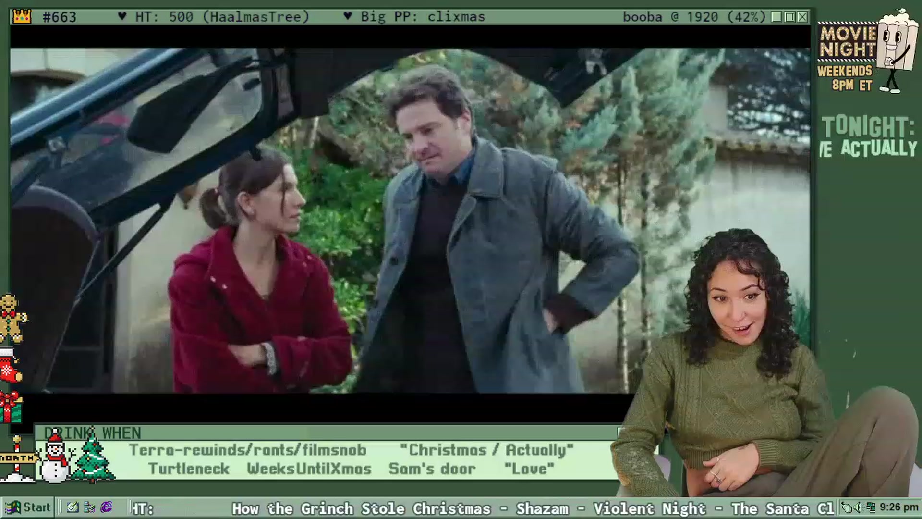Open the Start menu
Viewport: 922px width, 519px height.
pyautogui.click(x=28, y=507)
